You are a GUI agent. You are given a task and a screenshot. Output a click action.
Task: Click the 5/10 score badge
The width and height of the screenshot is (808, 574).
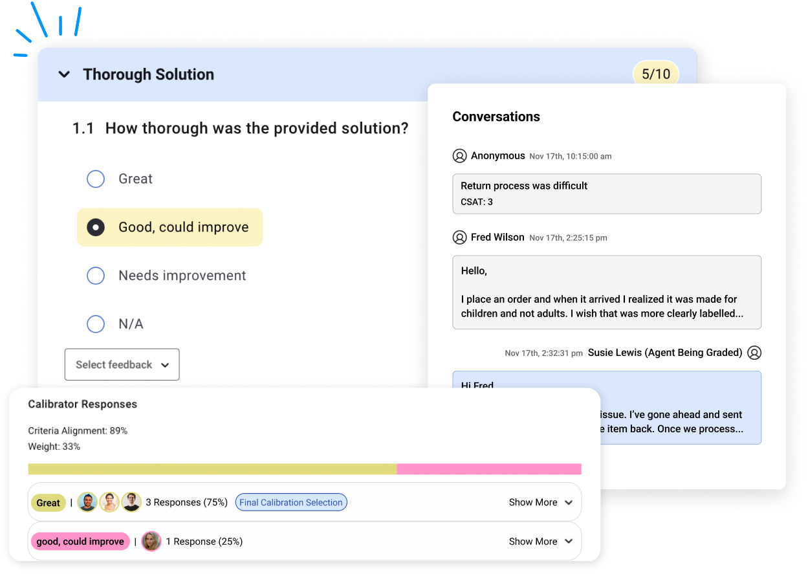click(655, 74)
